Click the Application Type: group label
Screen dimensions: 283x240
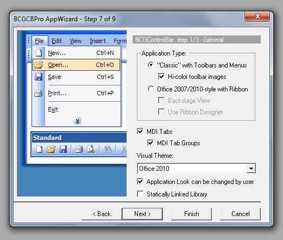[x=164, y=53]
